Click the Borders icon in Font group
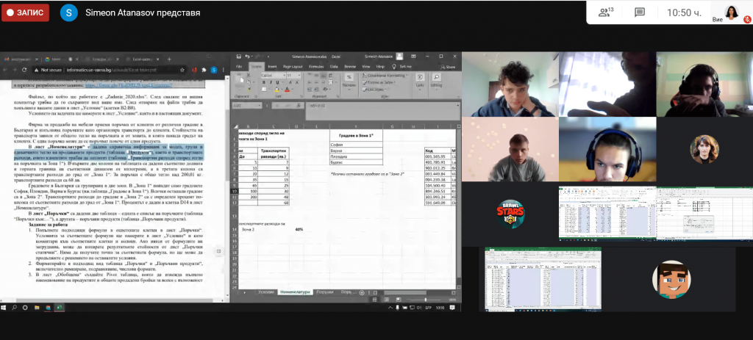The image size is (753, 340). (264, 89)
